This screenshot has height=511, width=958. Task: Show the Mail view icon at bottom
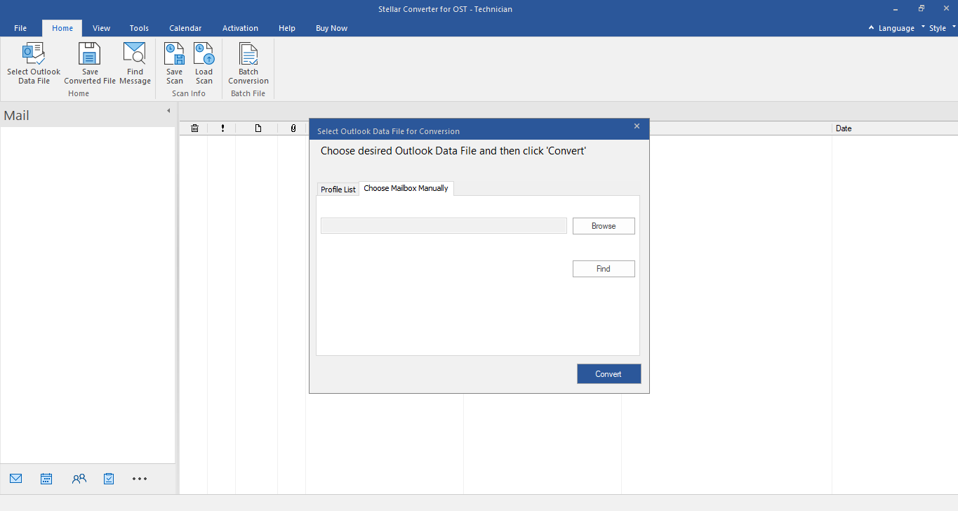[x=16, y=479]
